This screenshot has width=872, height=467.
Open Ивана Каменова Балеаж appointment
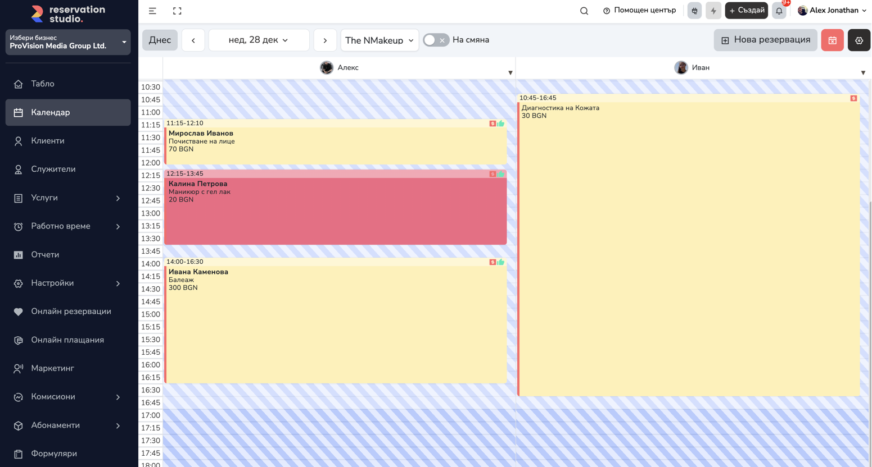[x=335, y=326]
